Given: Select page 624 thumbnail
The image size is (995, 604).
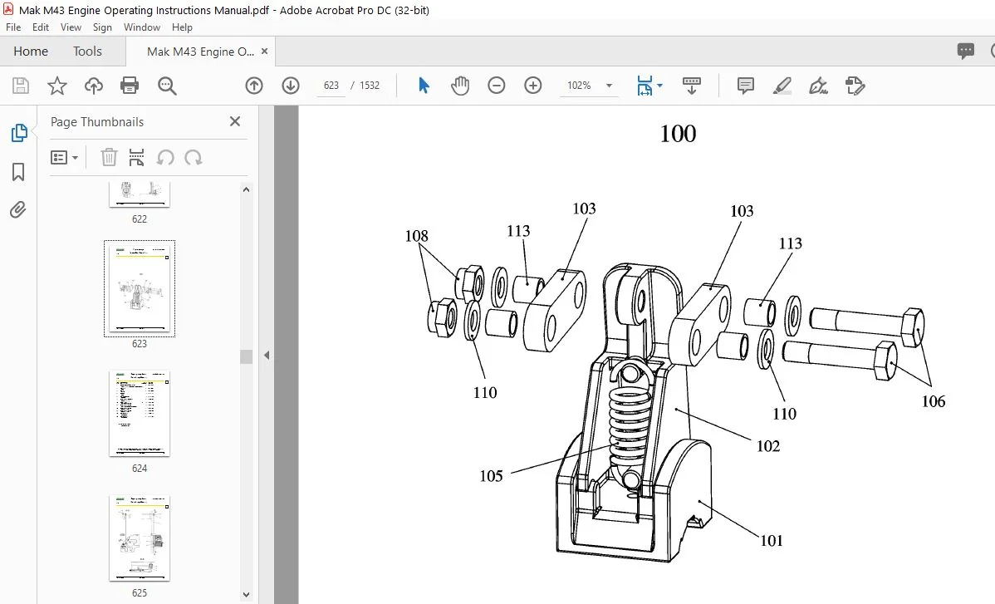Looking at the screenshot, I should click(140, 413).
